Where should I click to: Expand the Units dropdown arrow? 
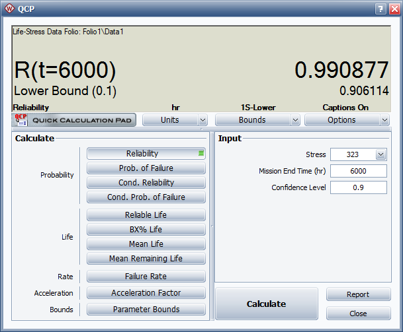point(202,120)
